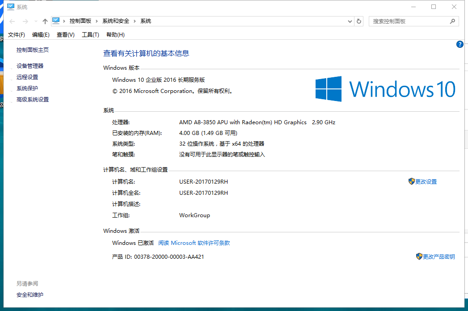Minimize the 系统 window
This screenshot has height=311, width=468.
413,7
